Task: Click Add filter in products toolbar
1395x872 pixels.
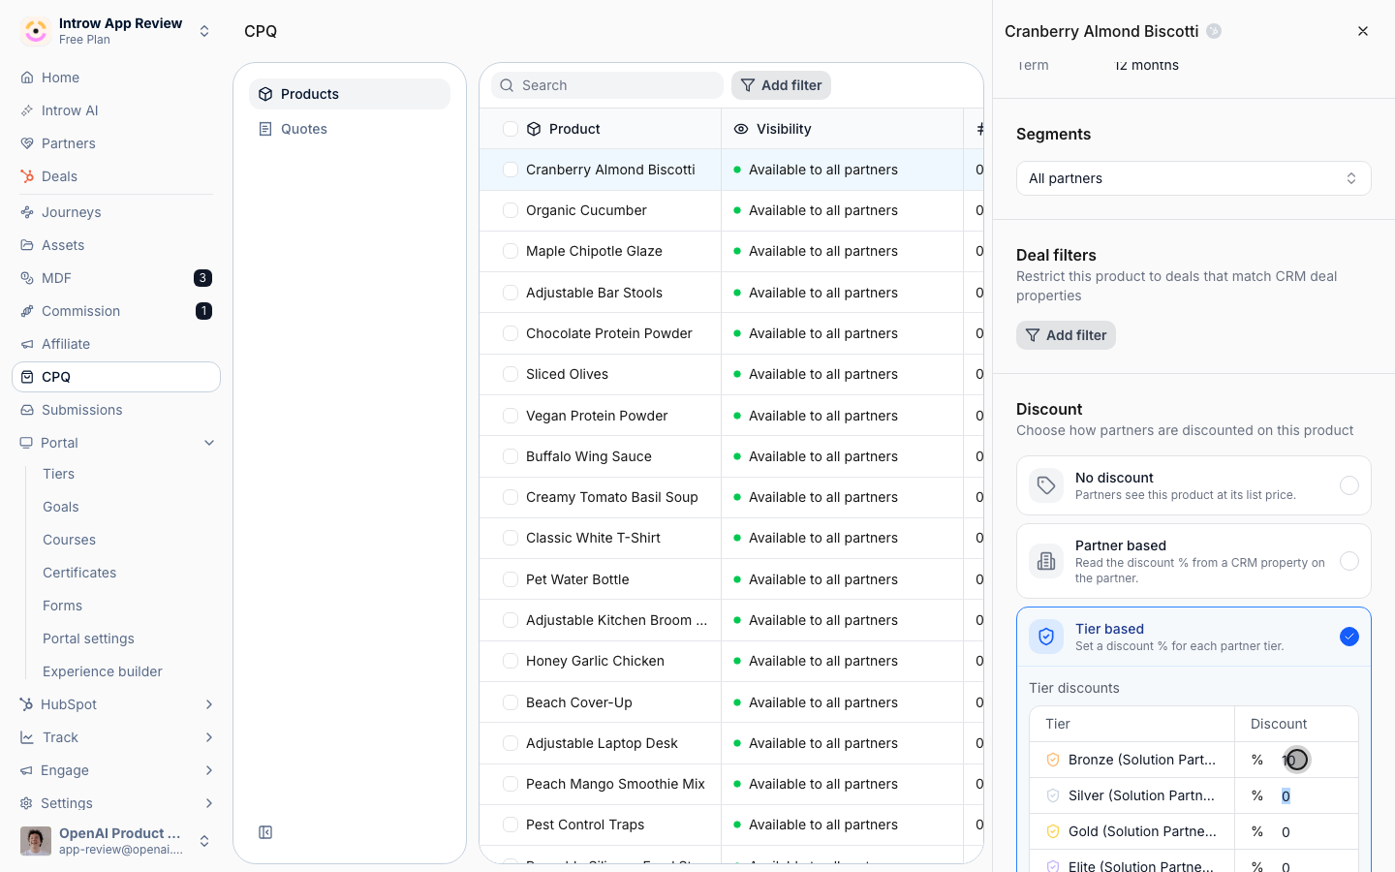Action: (781, 85)
